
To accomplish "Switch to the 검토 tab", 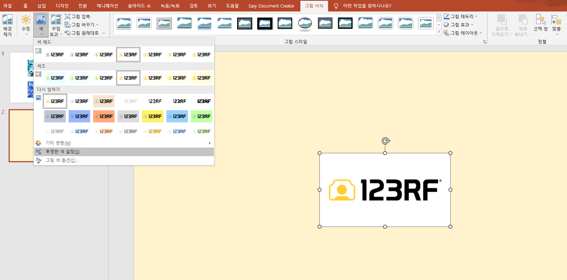I will point(194,6).
